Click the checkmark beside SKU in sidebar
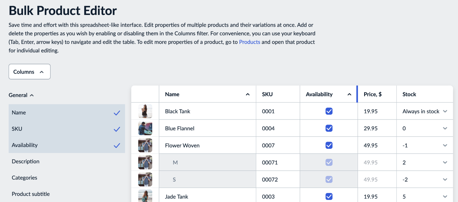This screenshot has height=202, width=458. [x=117, y=129]
